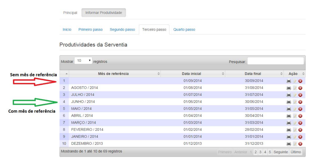This screenshot has height=165, width=315.
Task: Delete the MARÇO / 2014 entry
Action: 300,123
